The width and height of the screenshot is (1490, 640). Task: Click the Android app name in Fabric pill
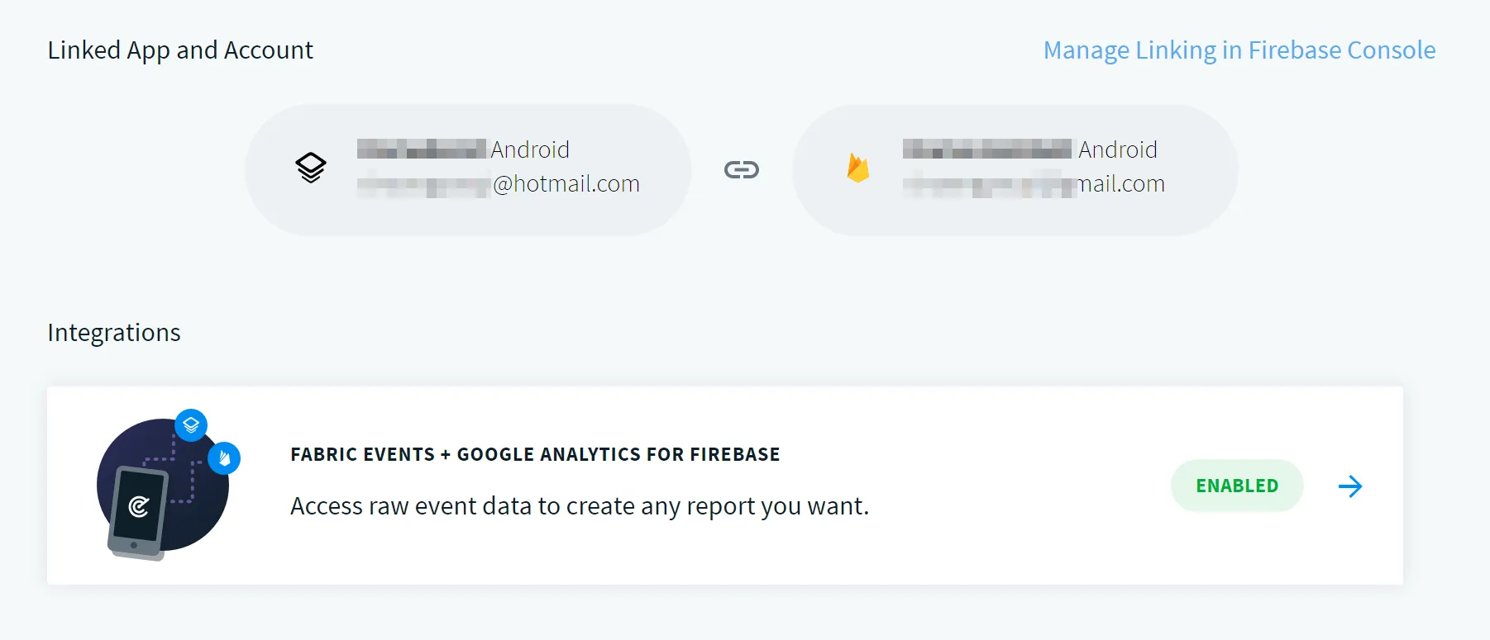pos(464,149)
